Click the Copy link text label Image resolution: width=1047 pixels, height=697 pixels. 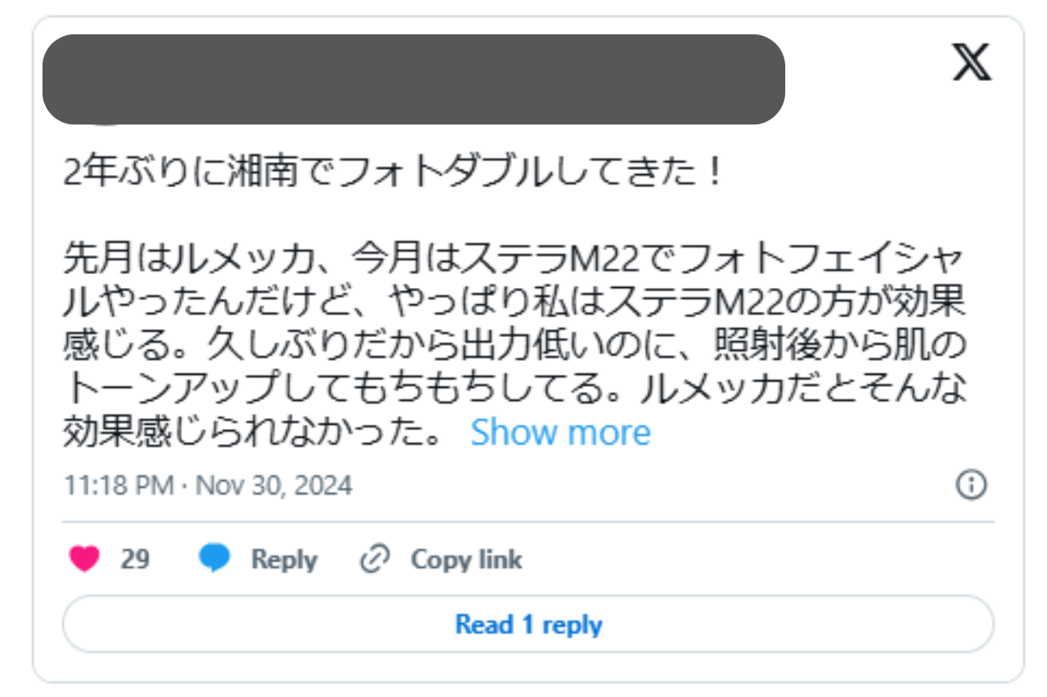(466, 560)
